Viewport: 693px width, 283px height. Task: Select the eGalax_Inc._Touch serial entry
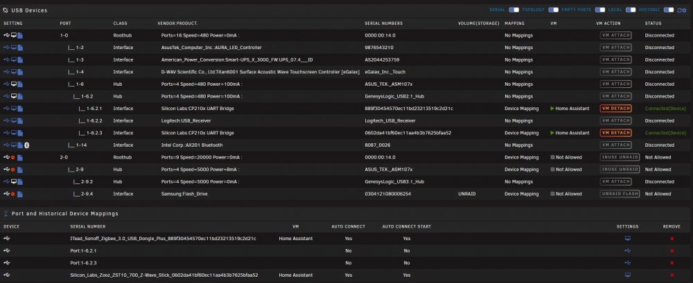(x=385, y=72)
